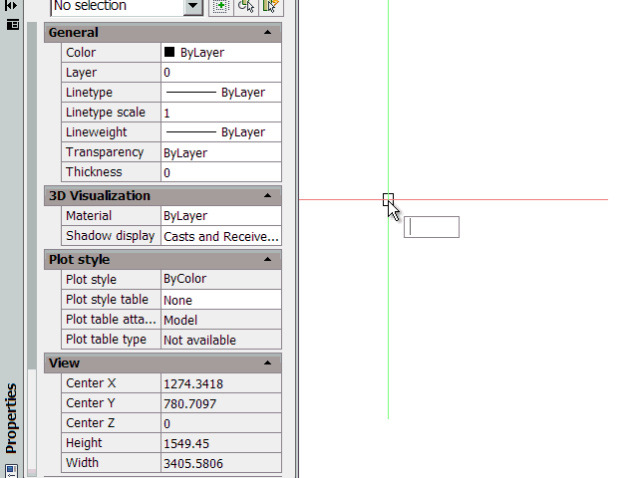
Task: Click the Properties palette icon at bottom
Action: 11,471
